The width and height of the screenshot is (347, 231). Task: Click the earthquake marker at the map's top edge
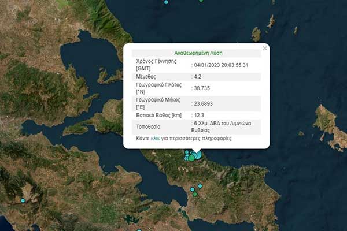[x=167, y=2]
